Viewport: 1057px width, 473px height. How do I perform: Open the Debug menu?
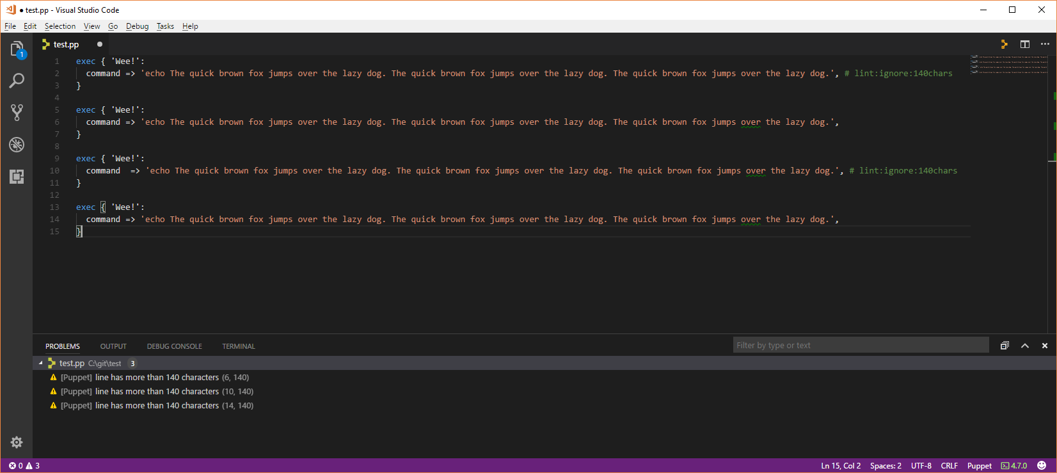click(x=137, y=26)
